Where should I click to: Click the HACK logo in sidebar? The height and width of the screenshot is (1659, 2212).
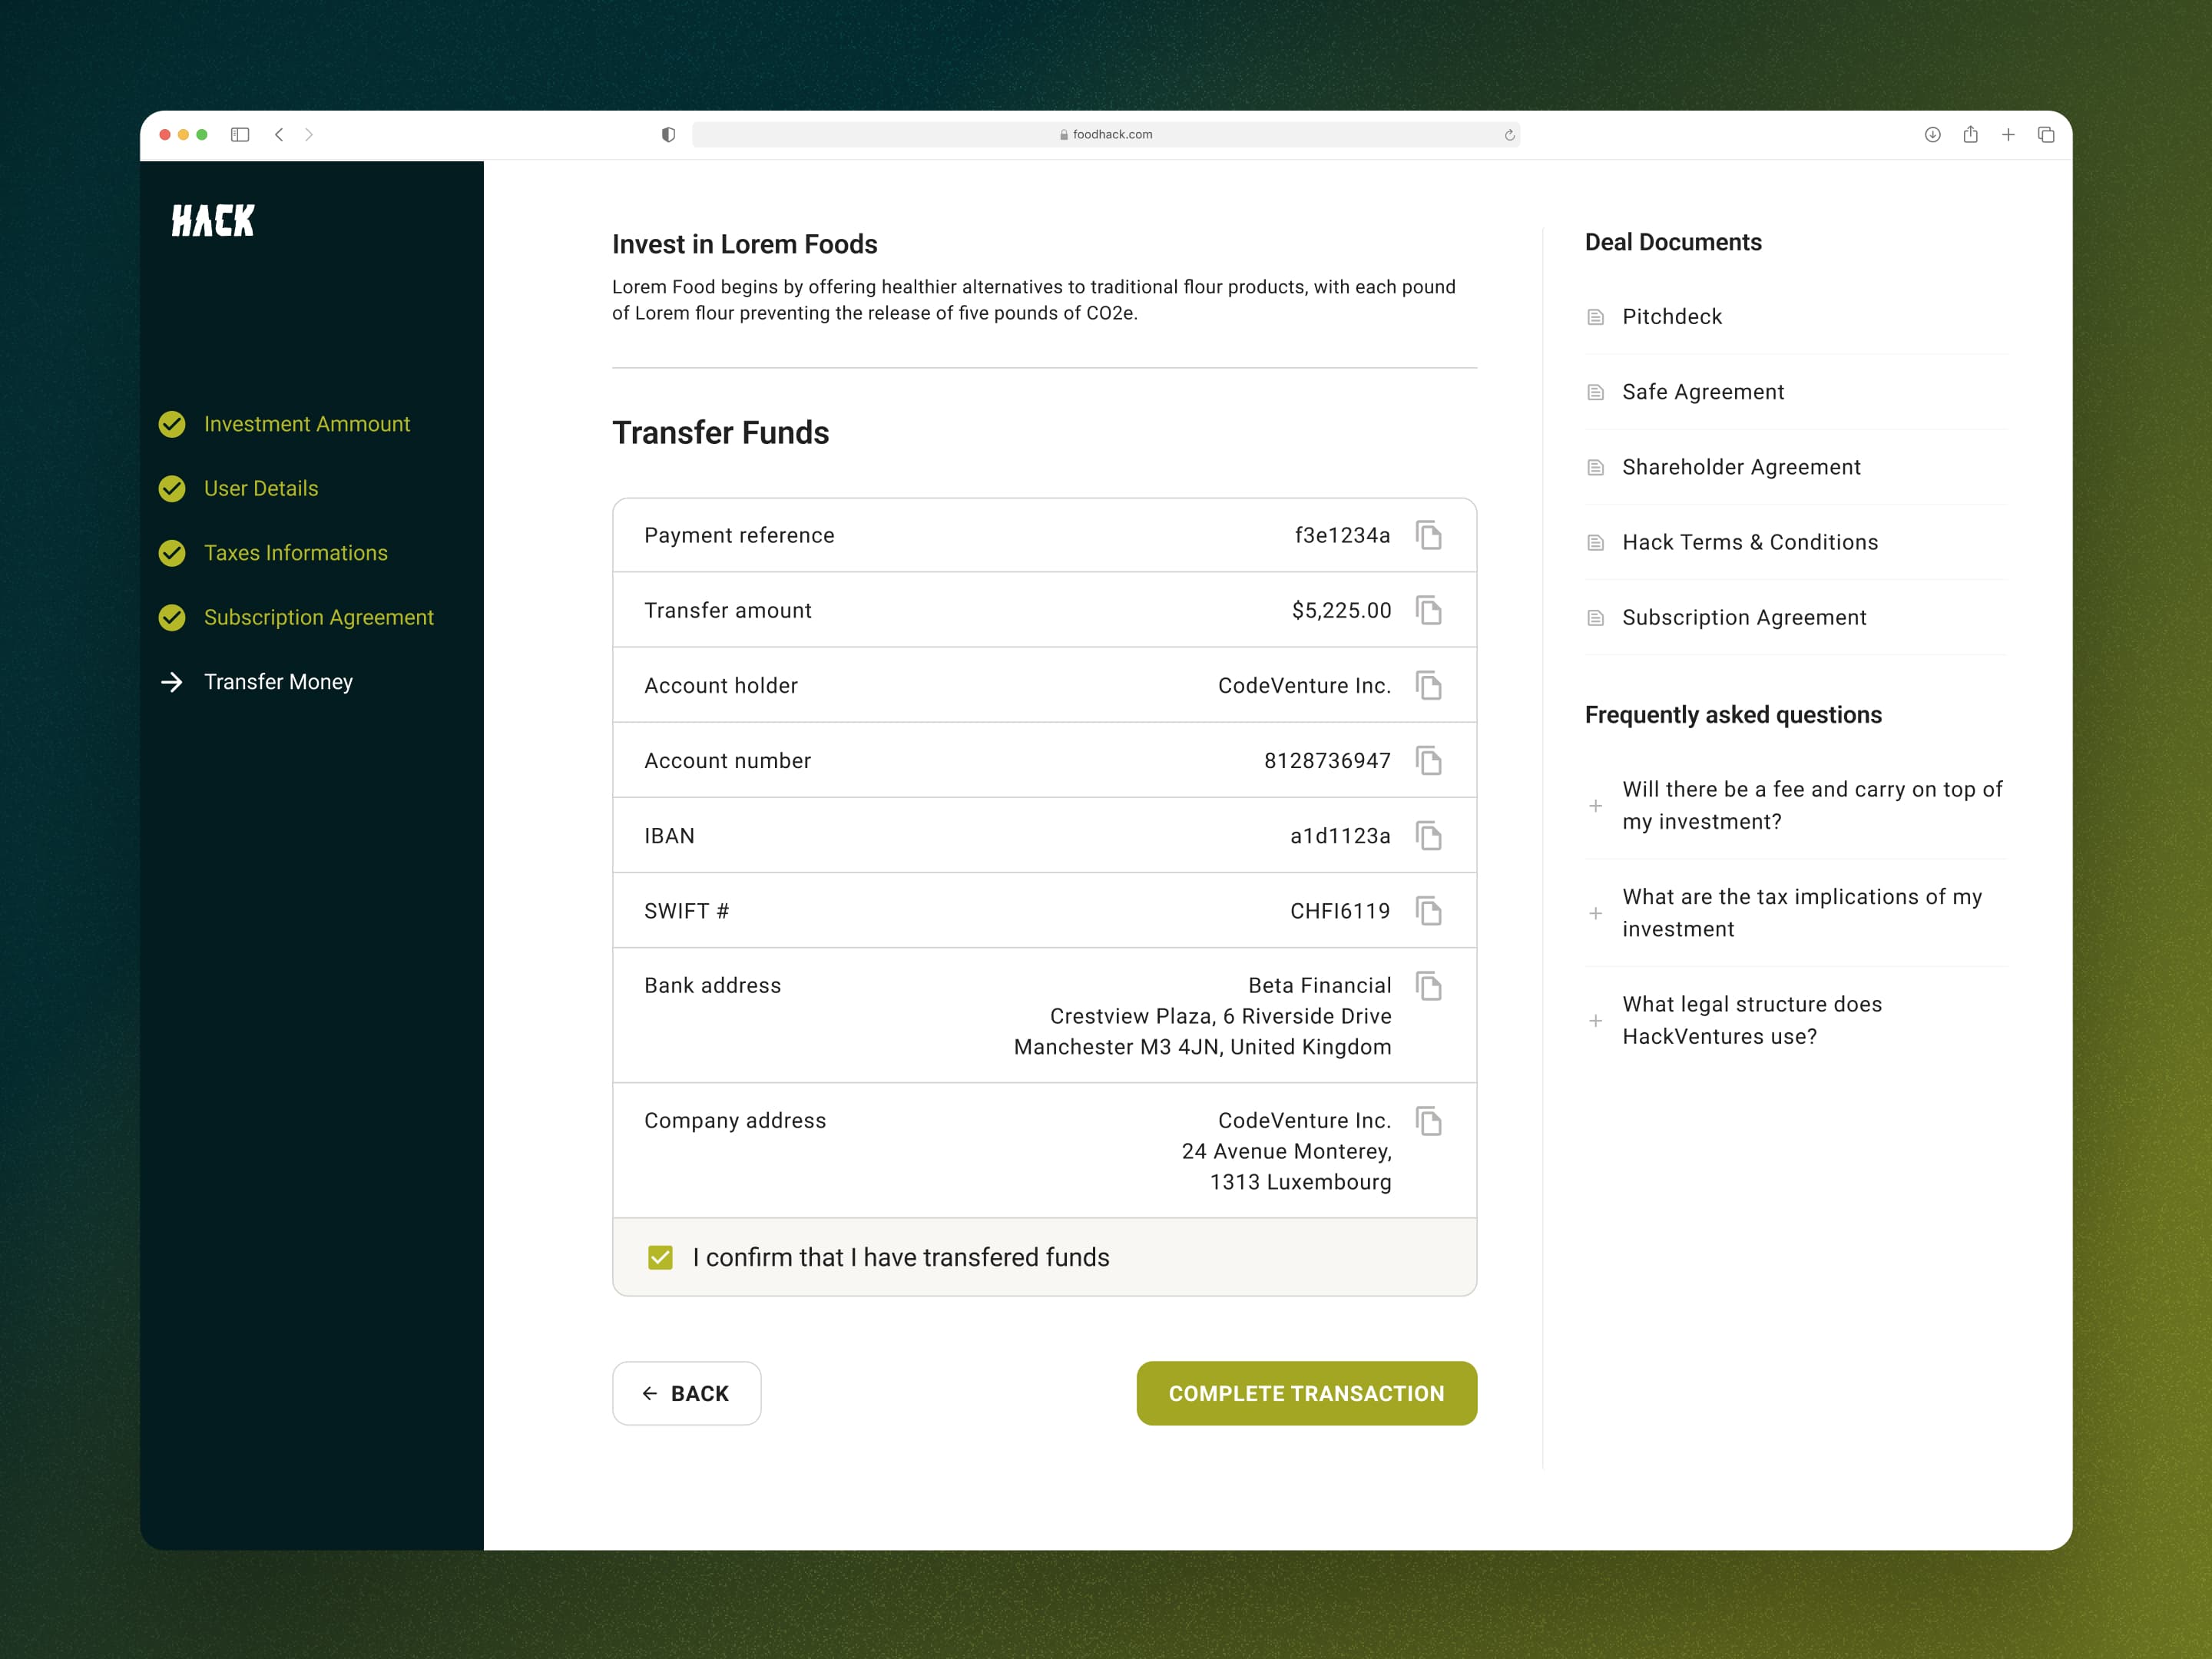(213, 220)
